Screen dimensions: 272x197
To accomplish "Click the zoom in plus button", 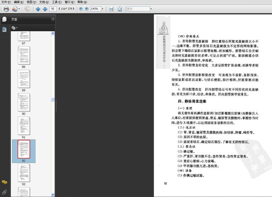I will (x=87, y=9).
